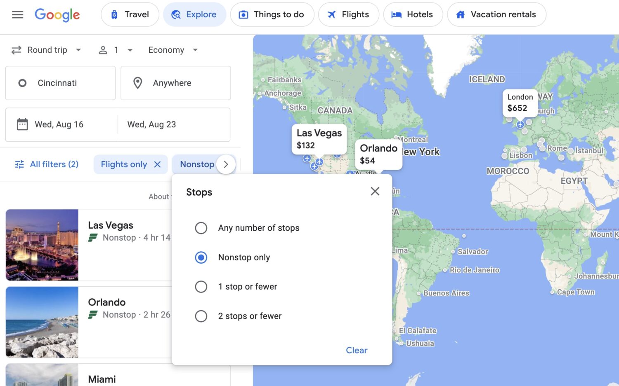The width and height of the screenshot is (619, 386).
Task: Expand the Economy cabin class dropdown
Action: point(172,50)
